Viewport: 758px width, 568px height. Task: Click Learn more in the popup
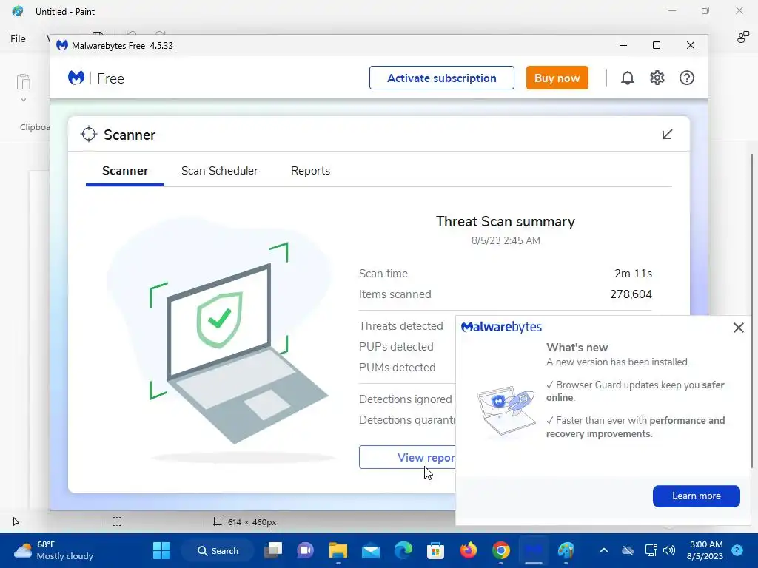(x=696, y=496)
